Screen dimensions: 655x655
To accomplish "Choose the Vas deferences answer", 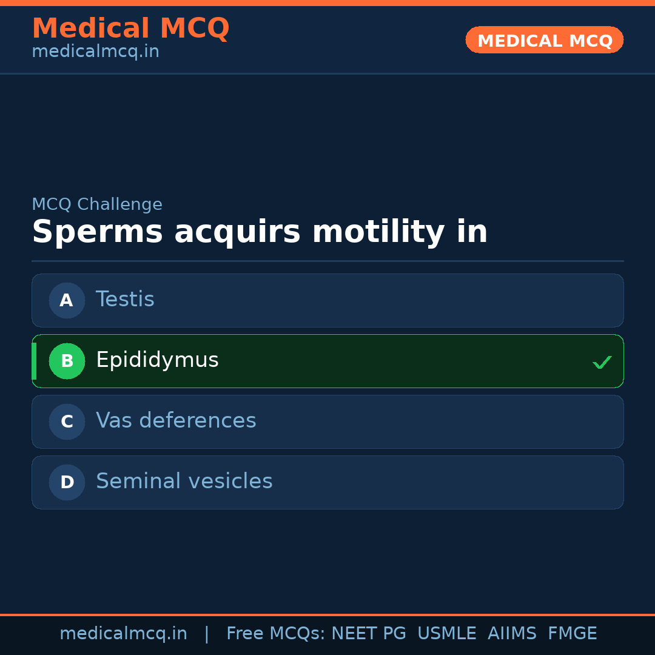I will click(176, 421).
